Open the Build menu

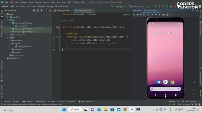click(x=53, y=2)
